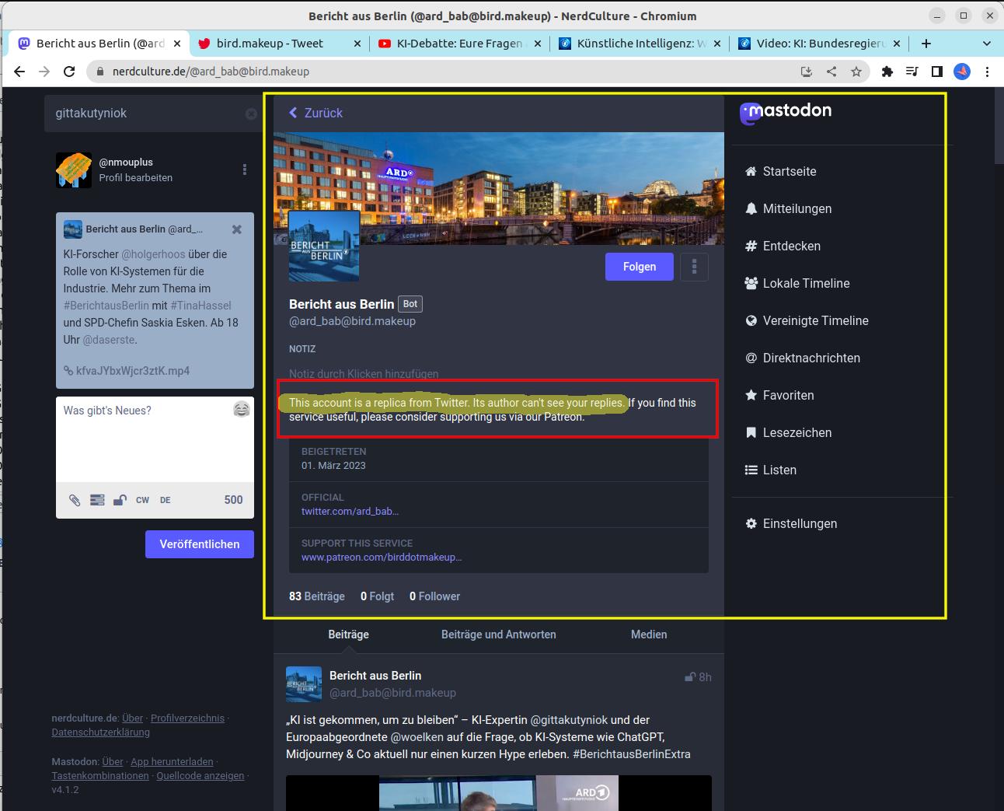Change post language DE selector

(x=166, y=500)
